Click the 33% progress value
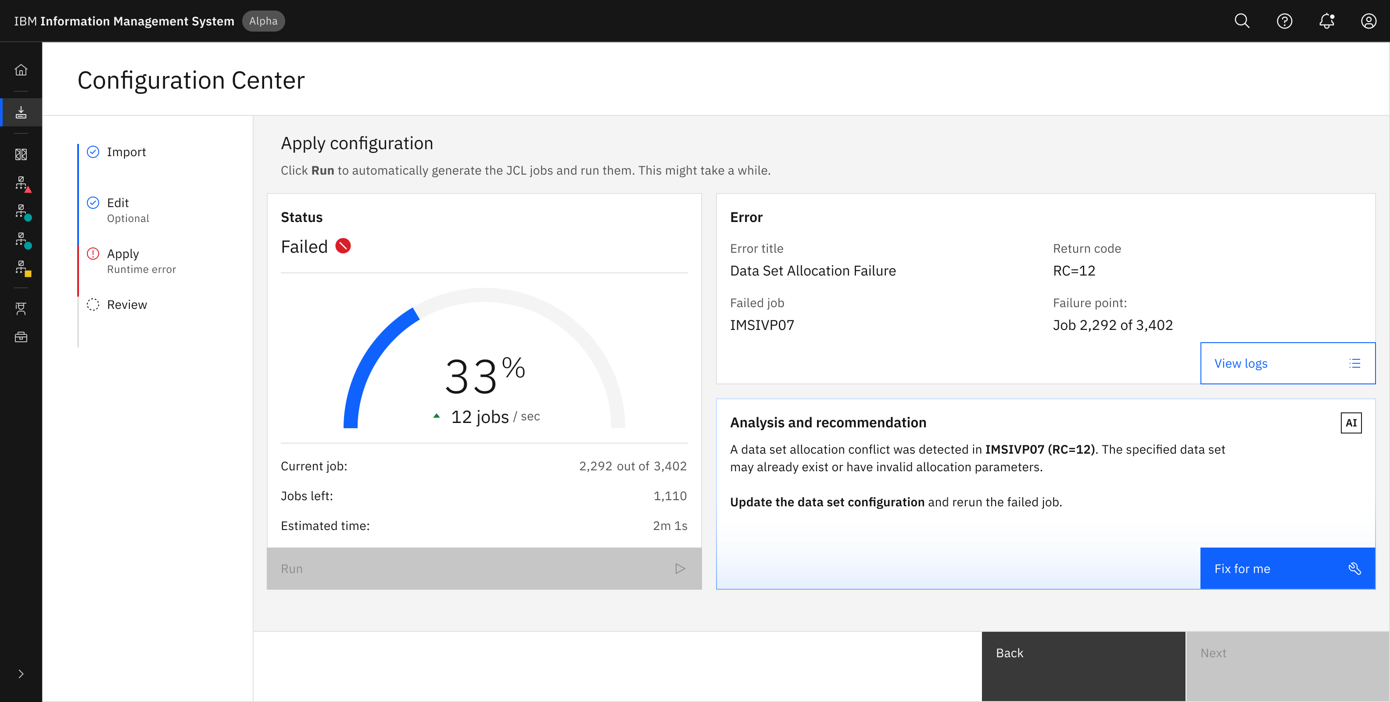Screen dimensions: 1390x702 [x=484, y=375]
